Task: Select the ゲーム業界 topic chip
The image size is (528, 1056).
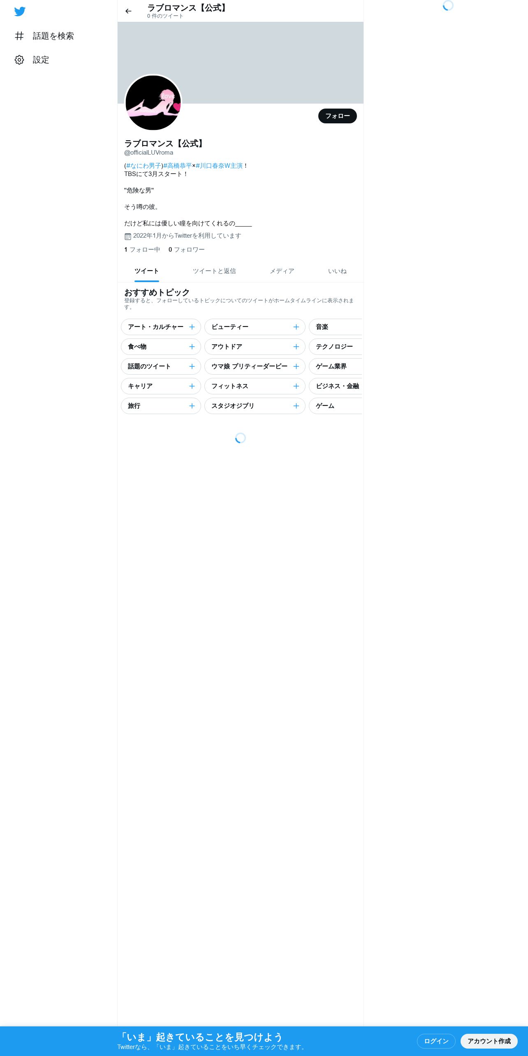Action: point(336,366)
